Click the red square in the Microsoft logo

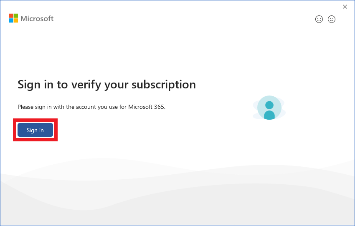pos(11,15)
